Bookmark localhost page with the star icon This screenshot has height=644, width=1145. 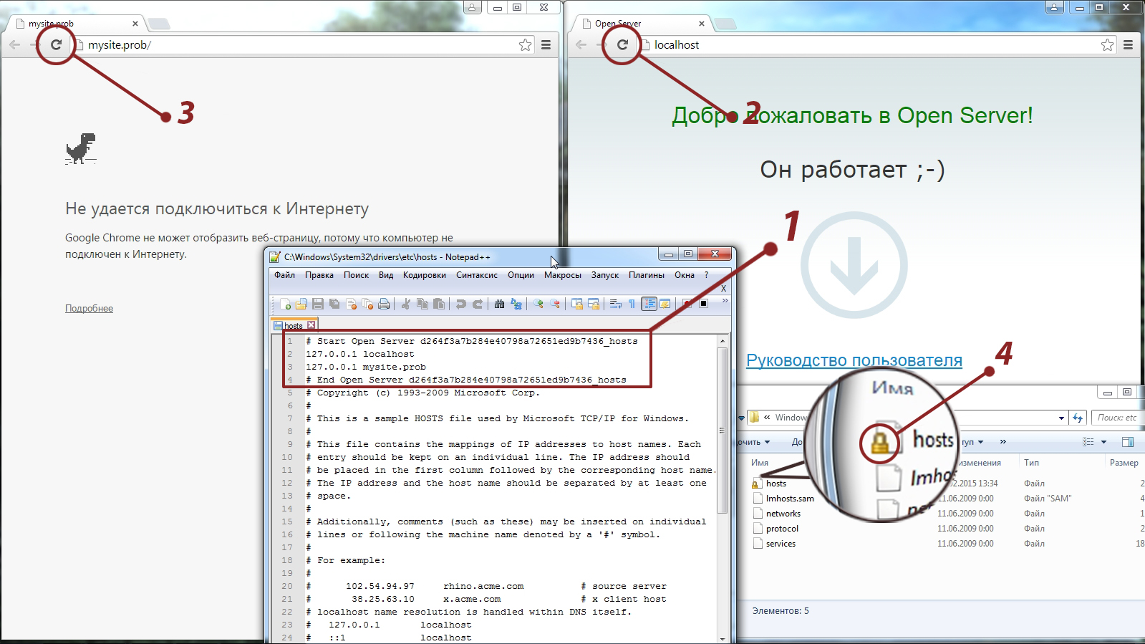(1107, 45)
